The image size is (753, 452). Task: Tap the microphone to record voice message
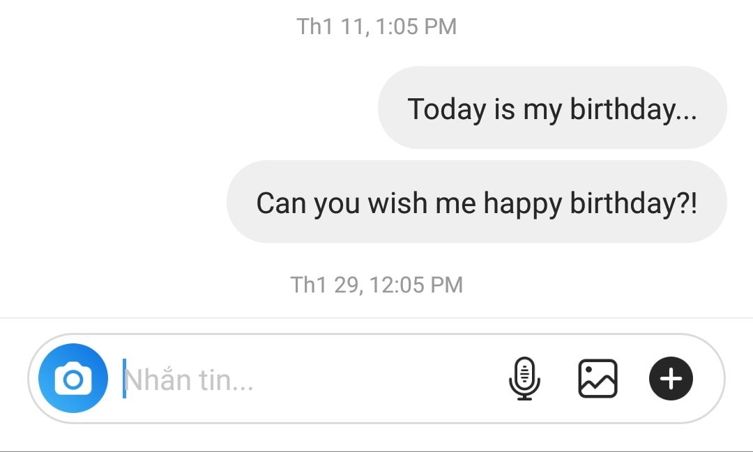[524, 379]
